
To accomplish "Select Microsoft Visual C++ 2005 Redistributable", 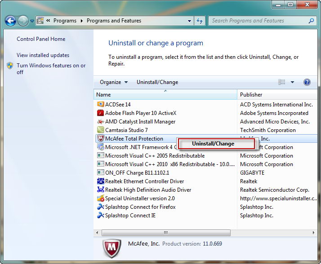I will [x=155, y=156].
